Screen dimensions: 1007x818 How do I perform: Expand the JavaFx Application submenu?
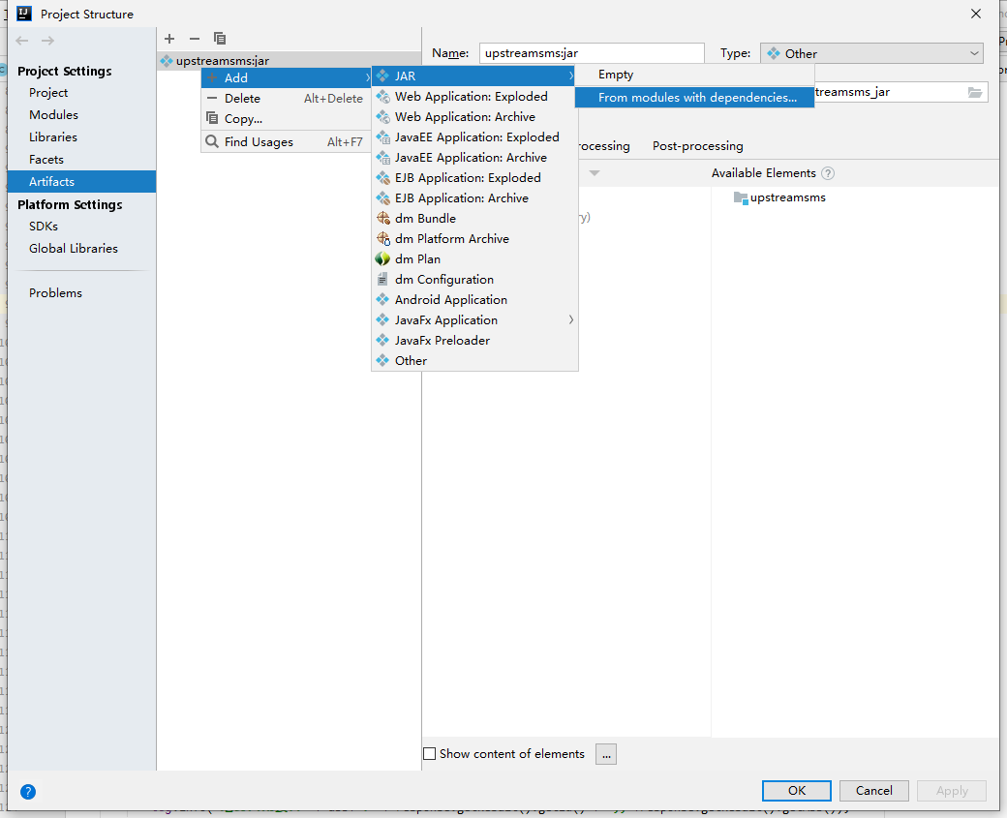(474, 320)
